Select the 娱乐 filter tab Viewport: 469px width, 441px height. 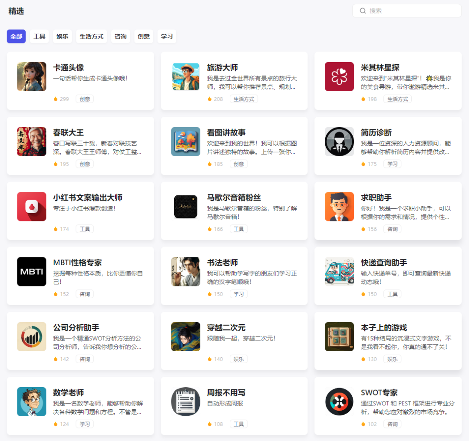coord(62,36)
